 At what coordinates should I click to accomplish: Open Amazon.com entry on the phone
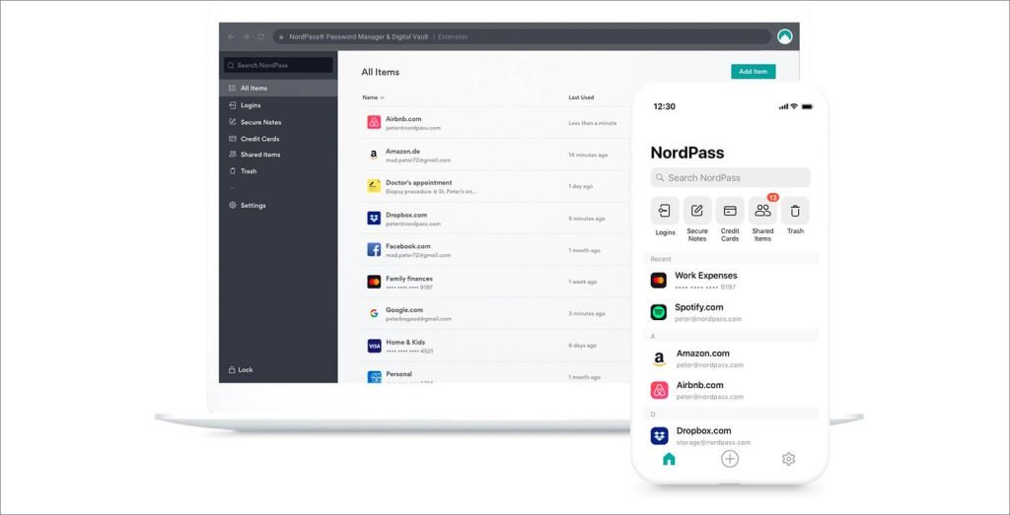coord(731,358)
